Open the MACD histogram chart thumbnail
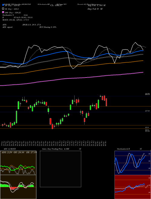This screenshot has height=199, width=151. (x=18, y=187)
